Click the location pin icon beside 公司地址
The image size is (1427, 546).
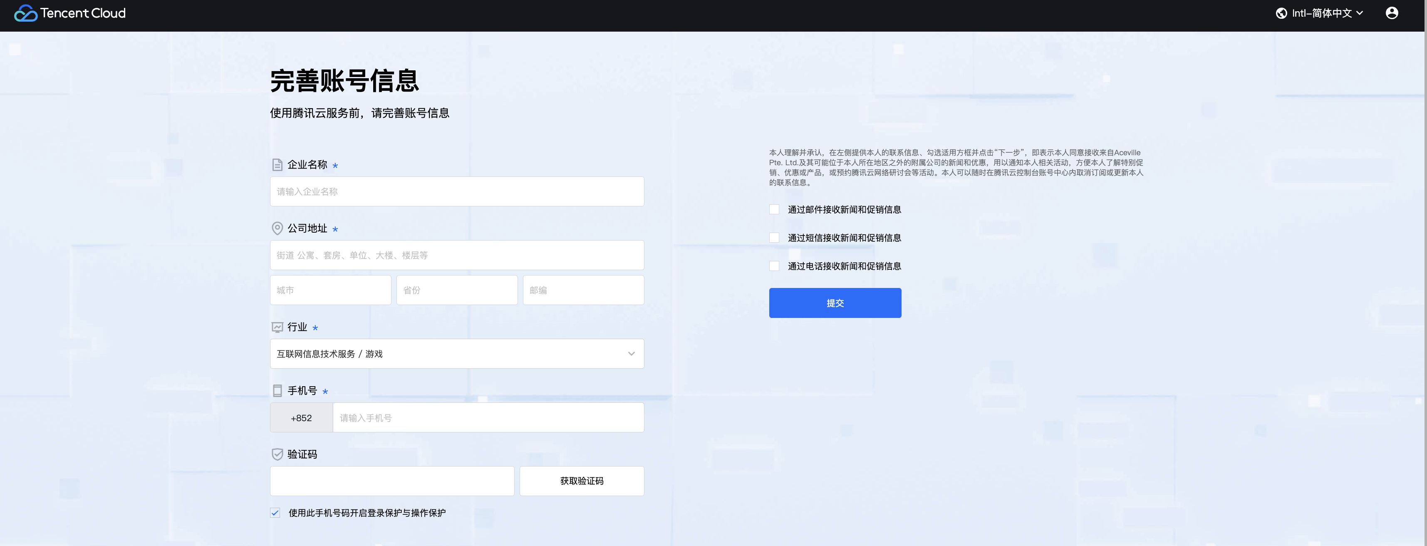tap(277, 228)
